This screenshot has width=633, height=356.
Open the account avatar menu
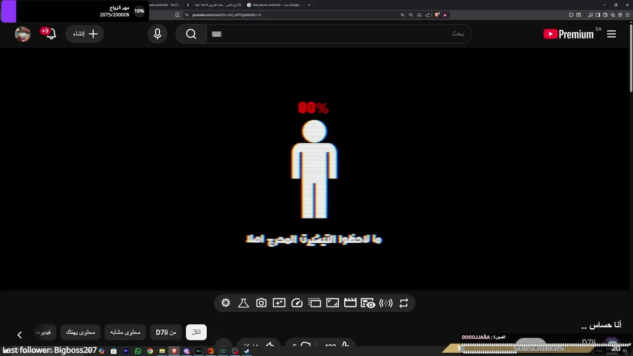coord(23,34)
